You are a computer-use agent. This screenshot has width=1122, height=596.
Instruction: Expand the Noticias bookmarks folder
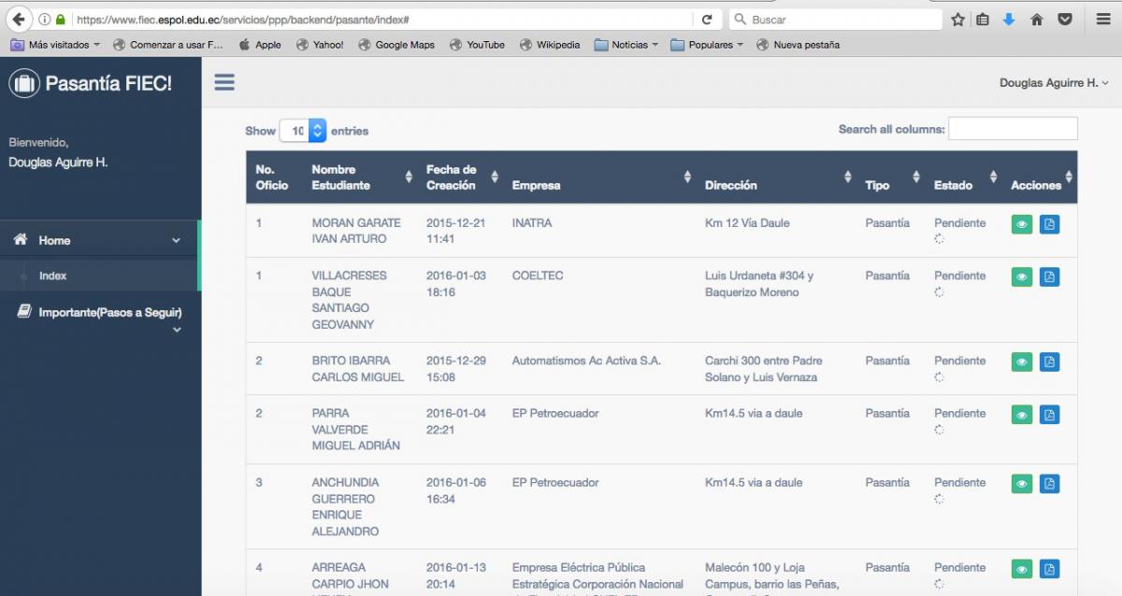coord(626,45)
